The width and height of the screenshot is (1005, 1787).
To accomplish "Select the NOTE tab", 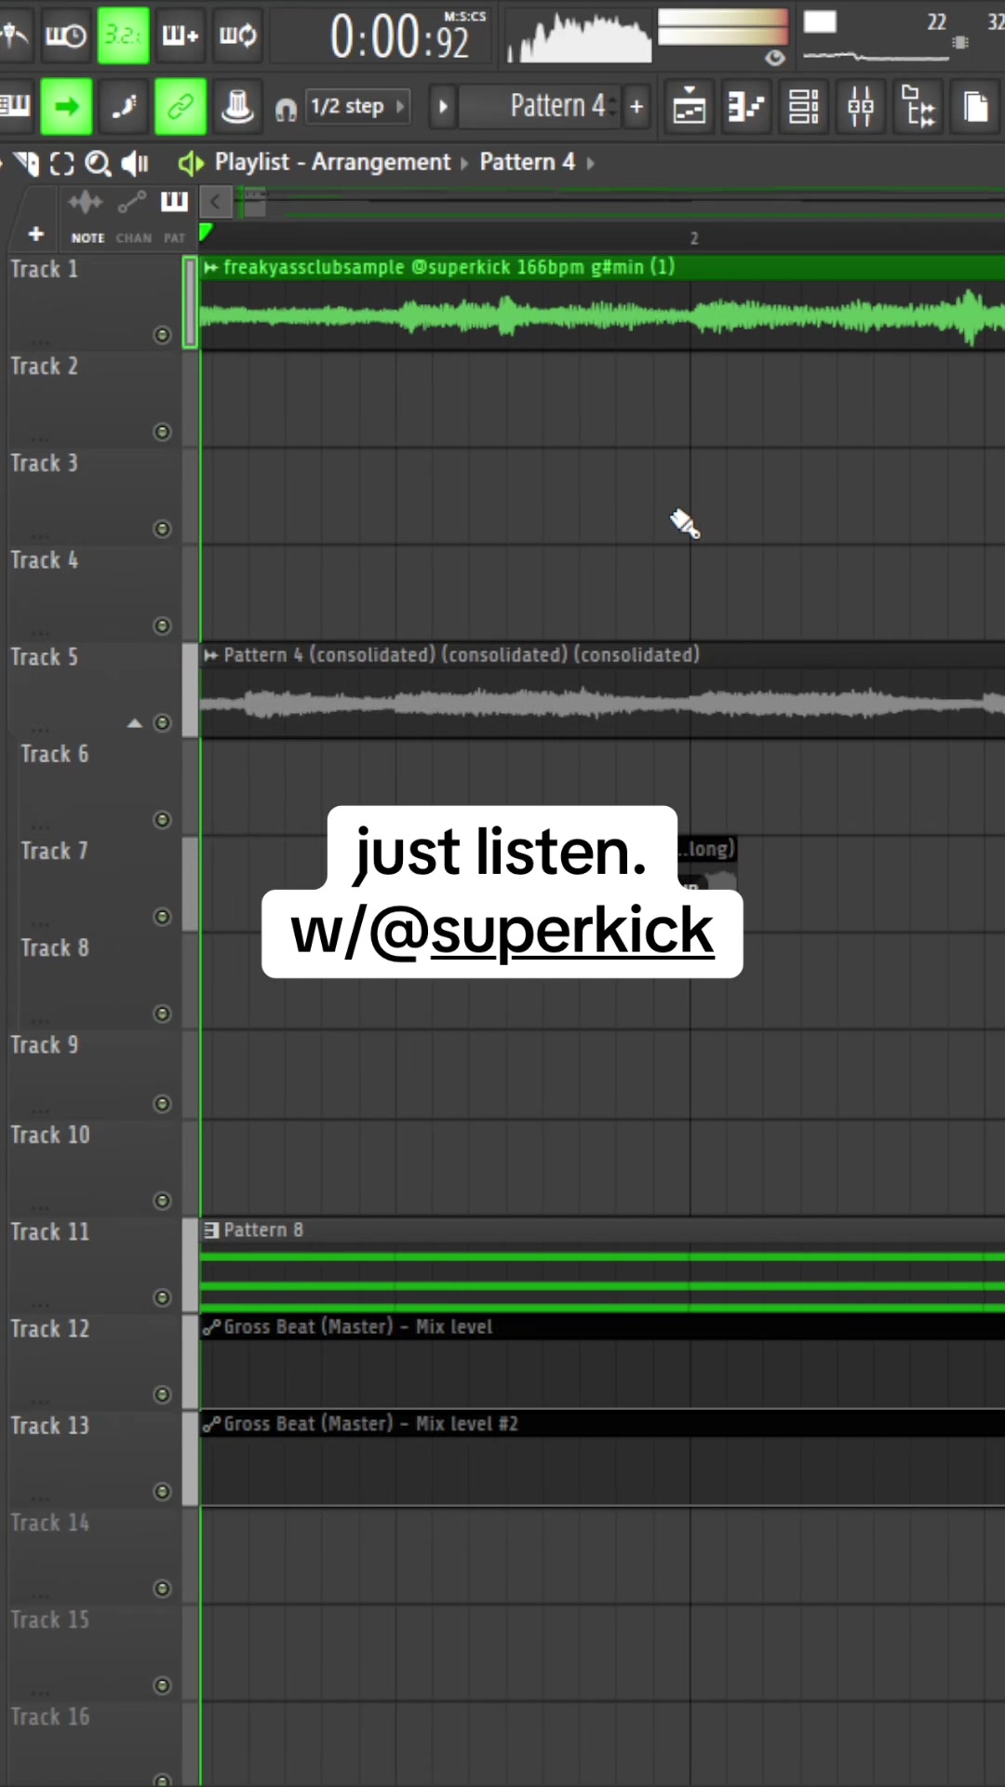I will coord(87,238).
